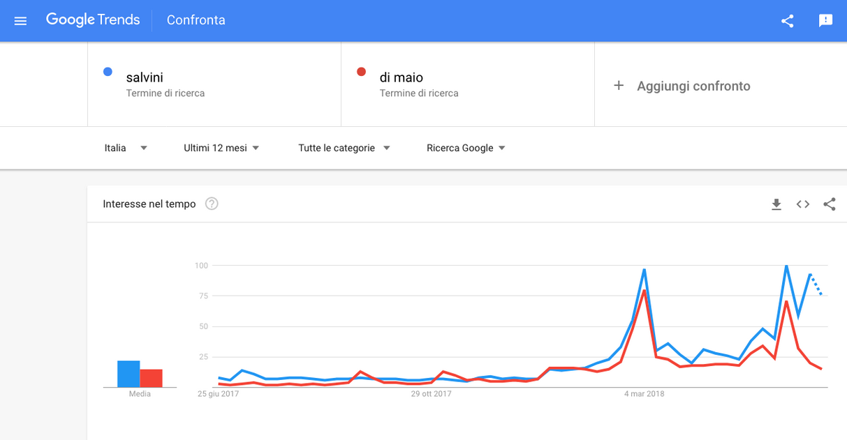The height and width of the screenshot is (440, 847).
Task: Edit the di maio search term
Action: click(x=402, y=77)
